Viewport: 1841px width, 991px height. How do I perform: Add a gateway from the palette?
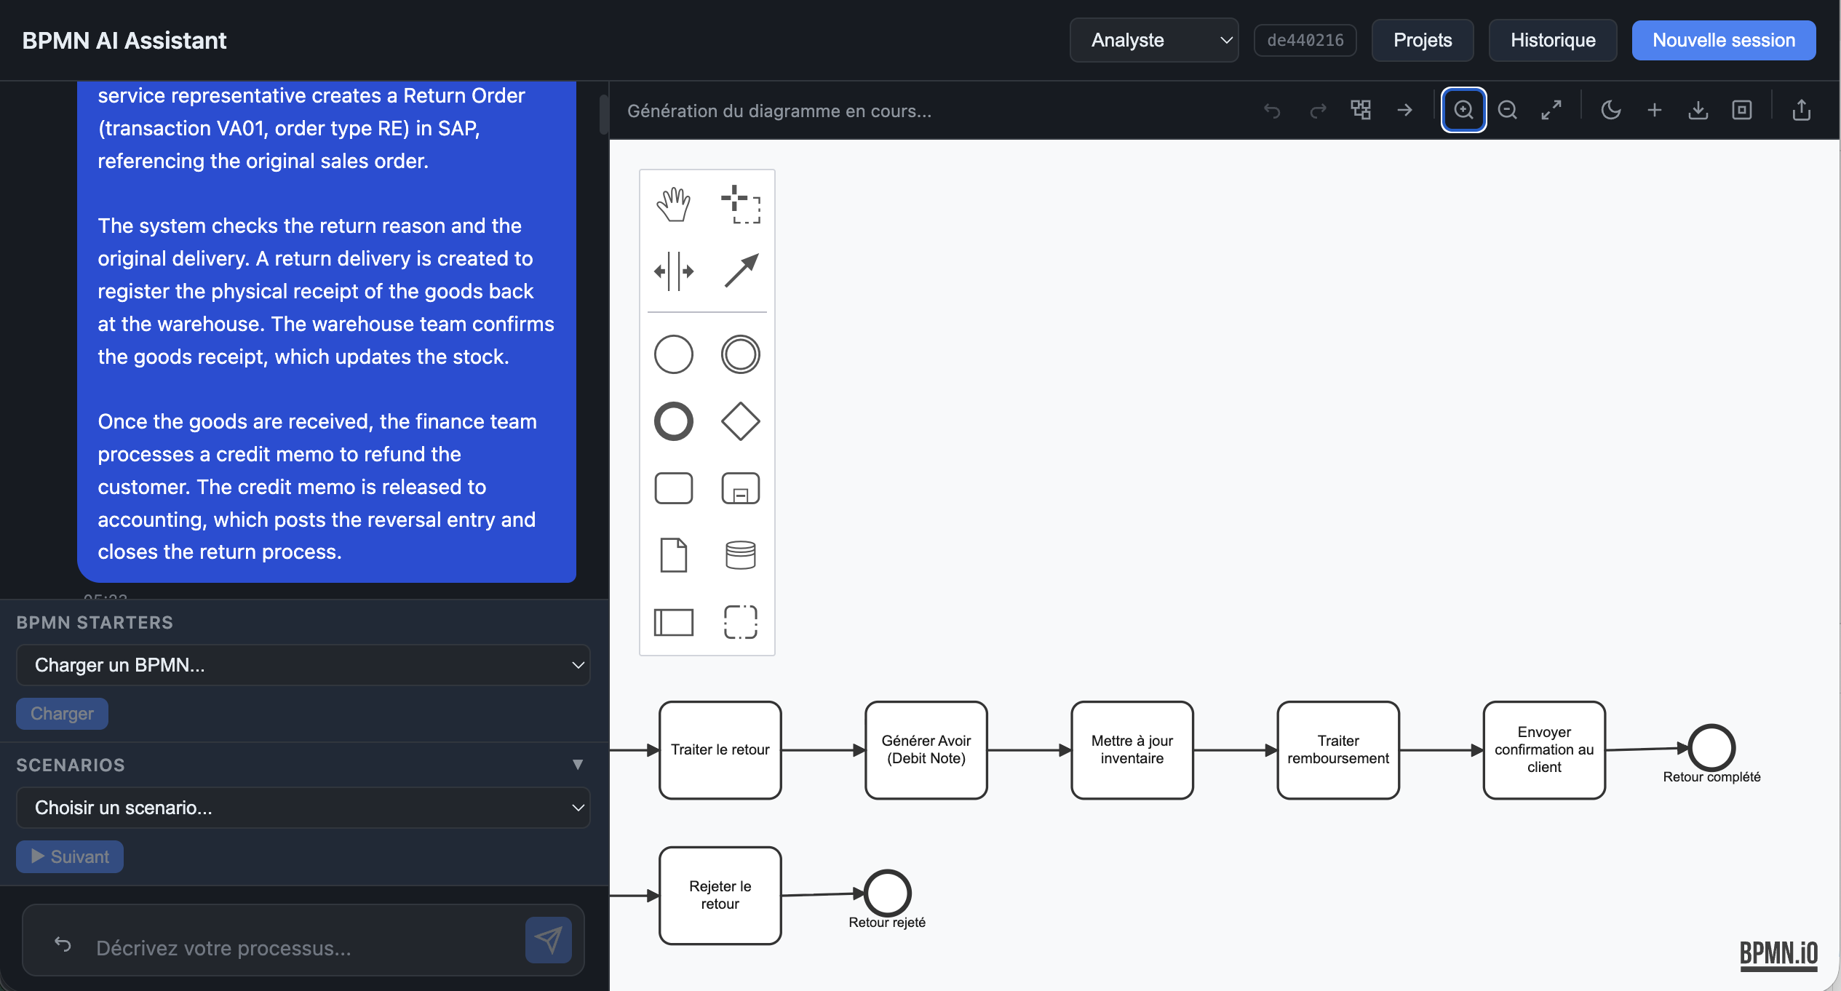click(x=739, y=421)
